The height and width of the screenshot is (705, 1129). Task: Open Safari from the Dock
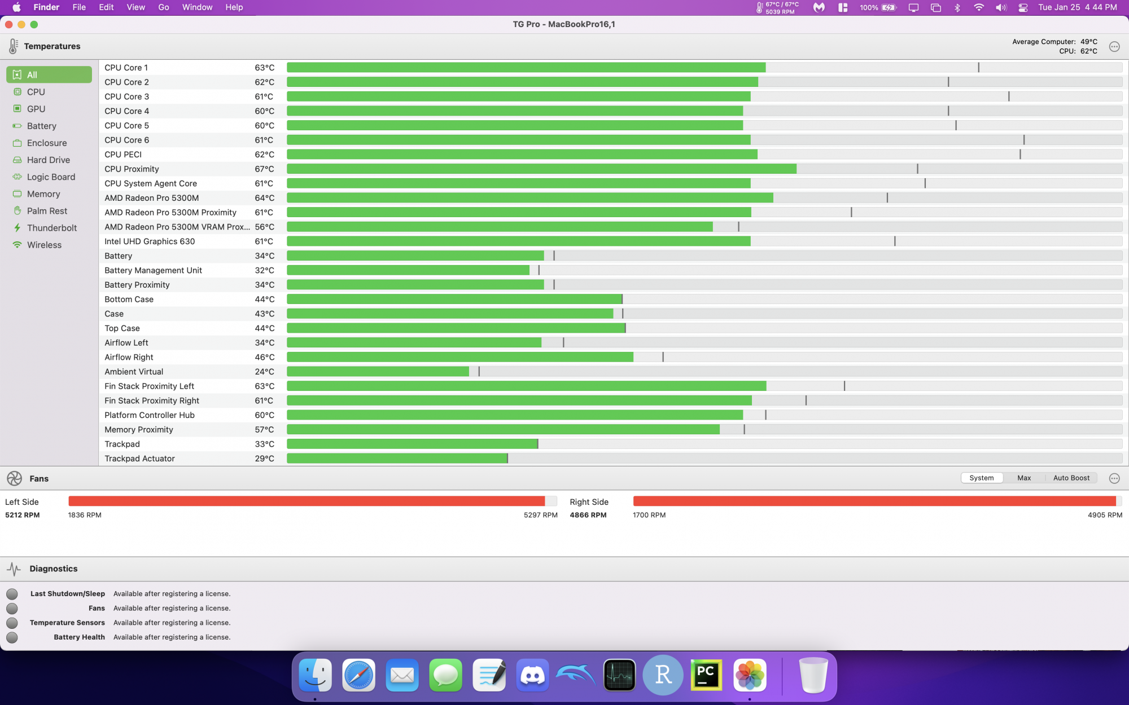[x=358, y=675]
